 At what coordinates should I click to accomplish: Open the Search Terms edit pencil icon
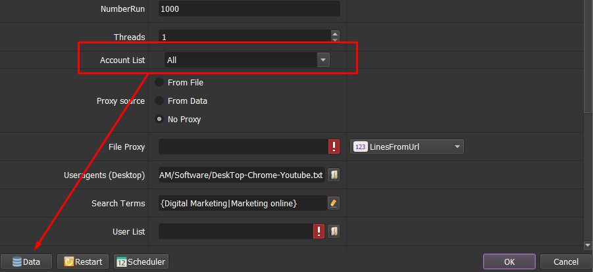333,203
